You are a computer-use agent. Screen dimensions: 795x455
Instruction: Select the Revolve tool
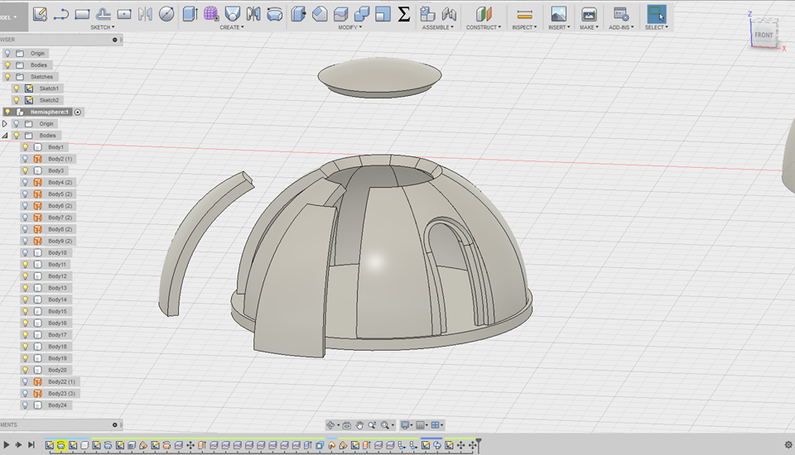coord(274,14)
